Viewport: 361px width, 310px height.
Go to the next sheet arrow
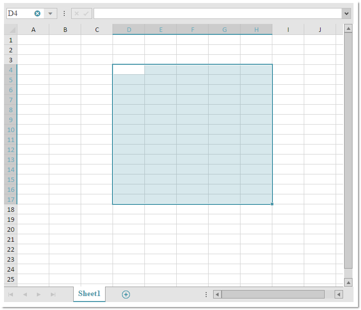pyautogui.click(x=39, y=295)
